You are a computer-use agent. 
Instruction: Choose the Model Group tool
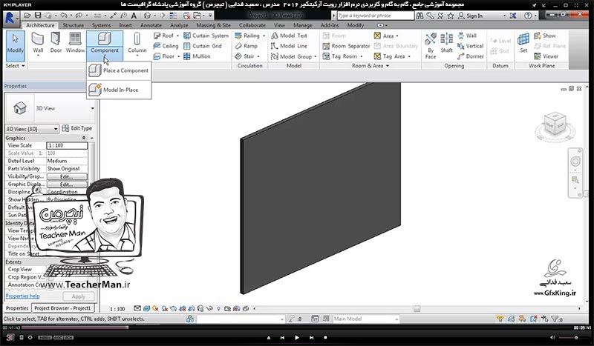291,56
